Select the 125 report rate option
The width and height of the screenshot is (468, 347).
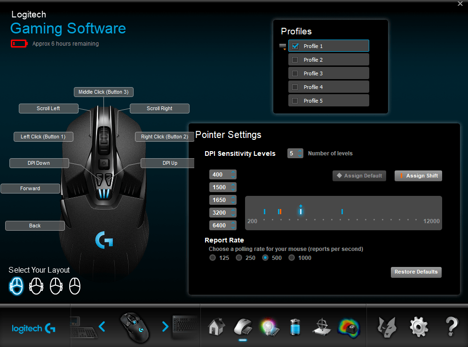tap(213, 258)
